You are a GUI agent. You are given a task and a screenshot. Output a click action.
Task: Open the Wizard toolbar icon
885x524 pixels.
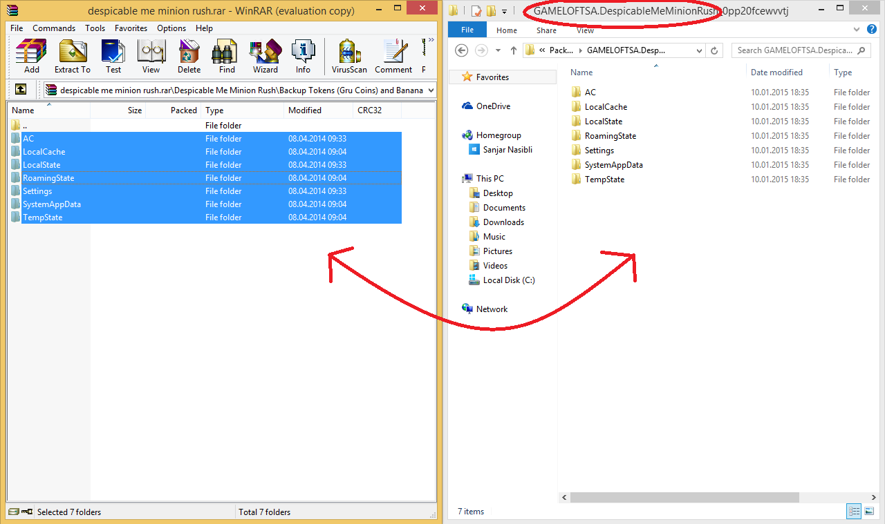click(265, 57)
